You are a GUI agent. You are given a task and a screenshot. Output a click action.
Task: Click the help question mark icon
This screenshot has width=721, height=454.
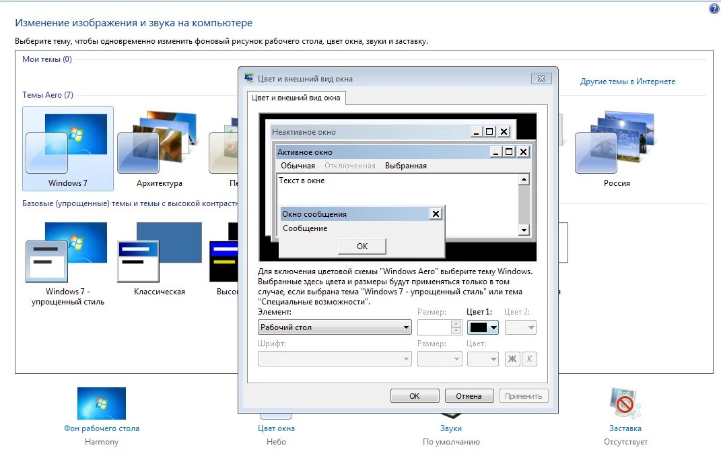point(714,8)
